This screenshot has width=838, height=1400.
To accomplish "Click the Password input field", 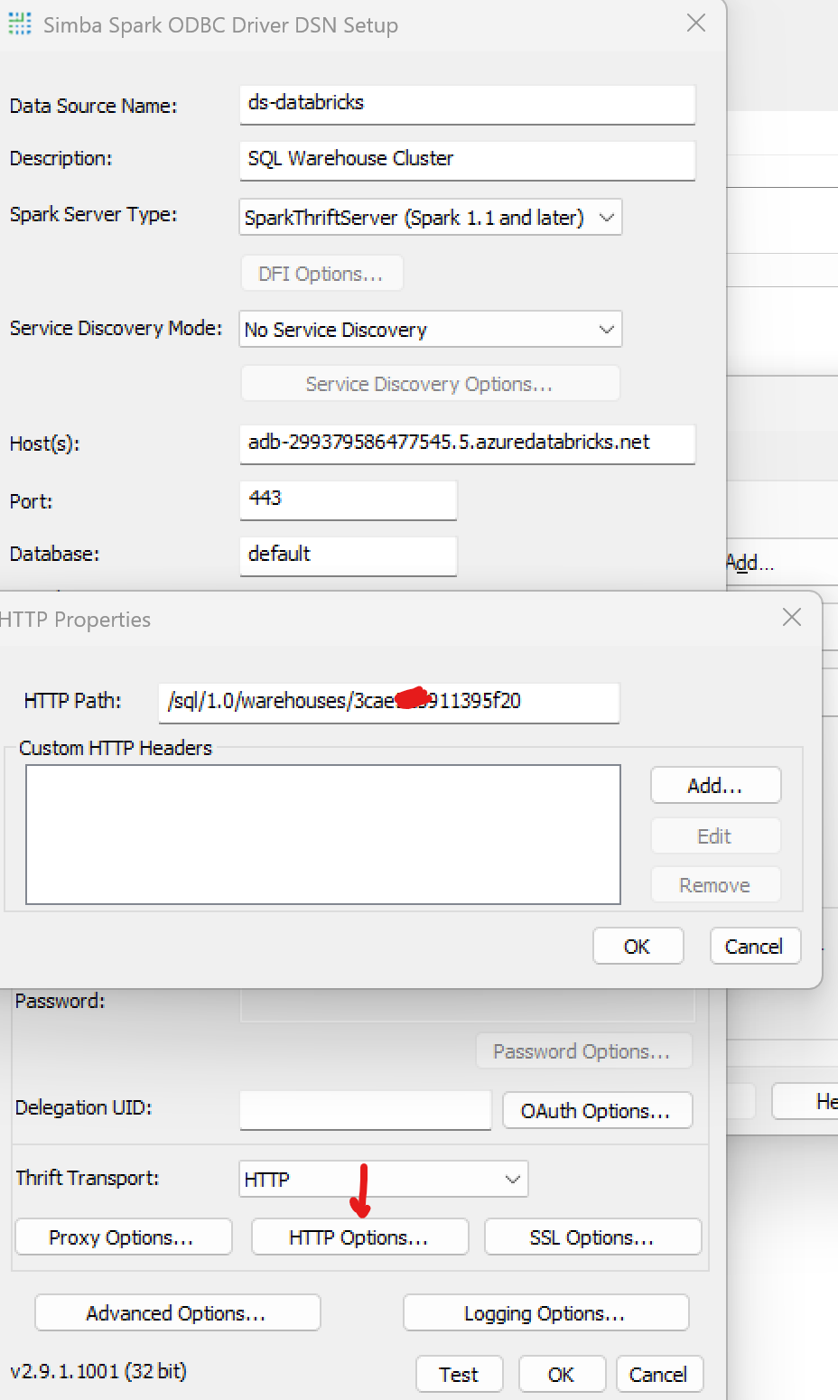I will (468, 1004).
